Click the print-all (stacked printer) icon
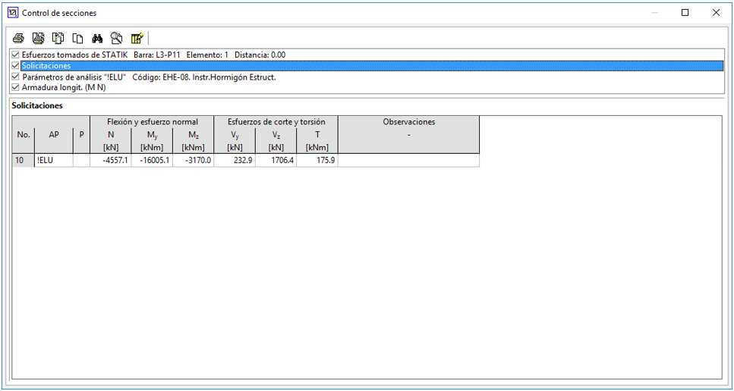Image resolution: width=734 pixels, height=391 pixels. 38,38
